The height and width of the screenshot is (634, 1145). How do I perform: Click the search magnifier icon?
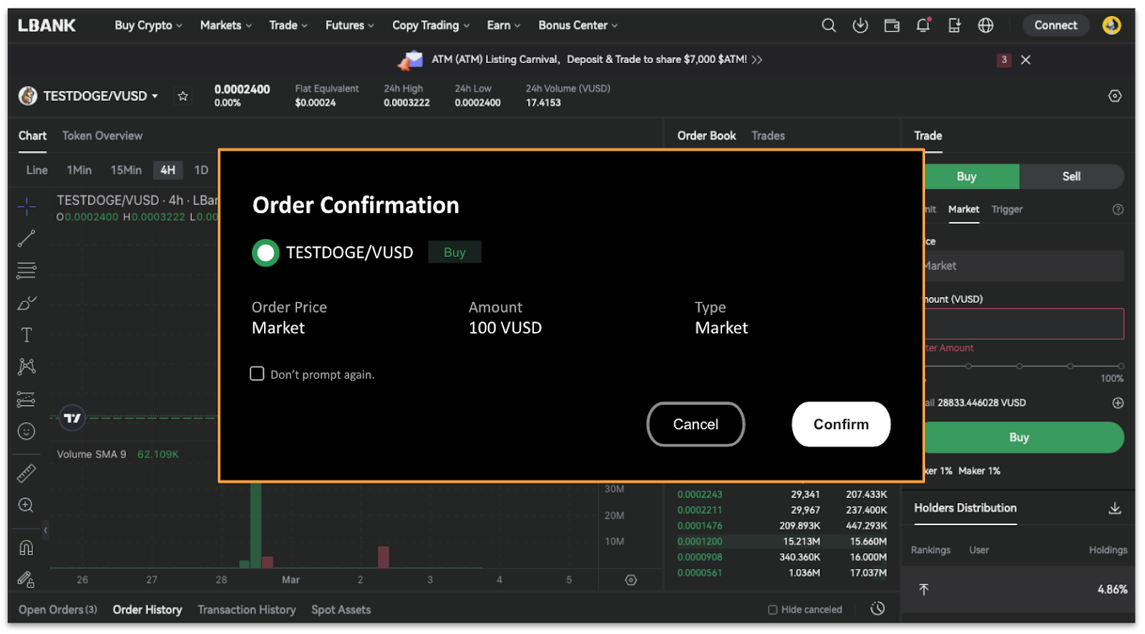(829, 26)
